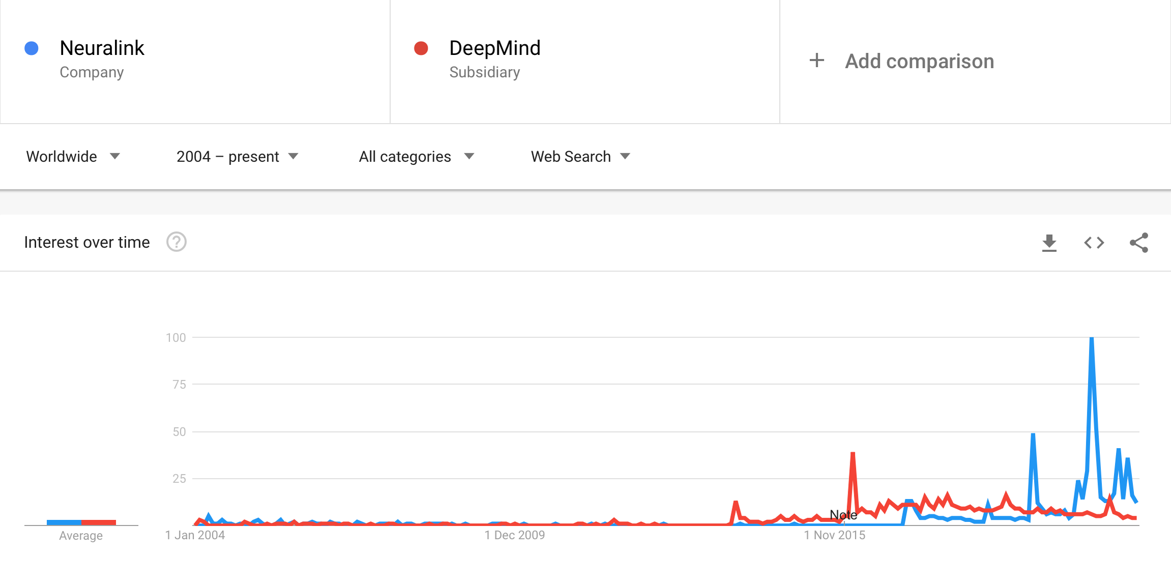This screenshot has height=584, width=1171.
Task: Click the blue Average bar
Action: [x=64, y=522]
